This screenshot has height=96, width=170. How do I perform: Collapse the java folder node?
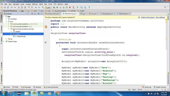coord(6,21)
